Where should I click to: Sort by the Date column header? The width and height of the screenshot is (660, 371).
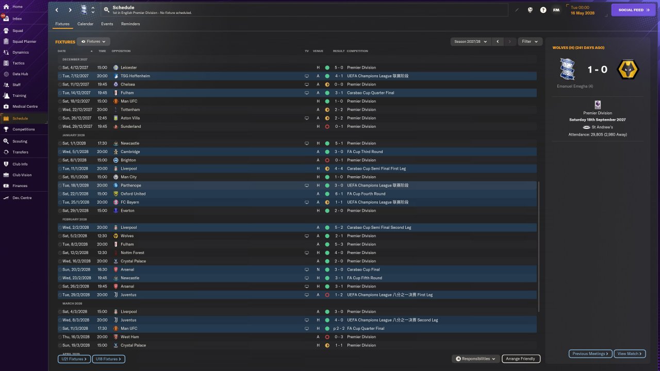[62, 51]
